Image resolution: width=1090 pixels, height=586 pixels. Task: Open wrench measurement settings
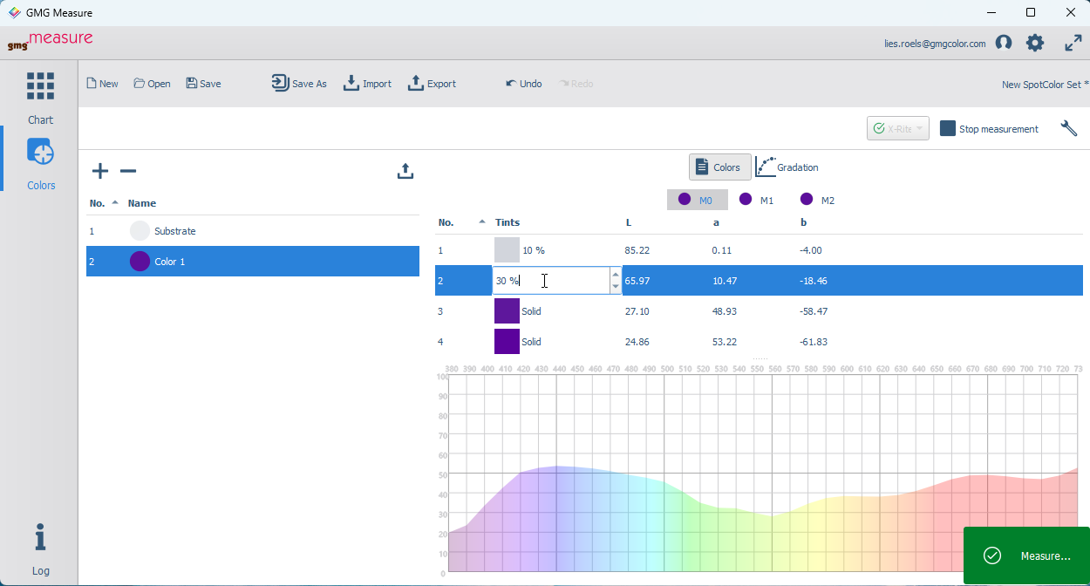pos(1069,129)
